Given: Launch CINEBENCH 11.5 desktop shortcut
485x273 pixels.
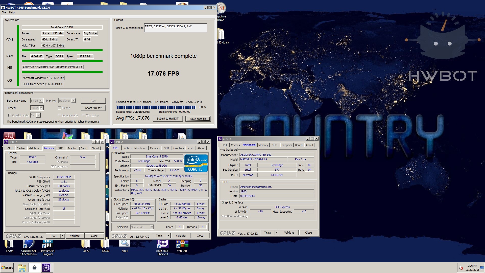Looking at the screenshot, I should (28, 247).
